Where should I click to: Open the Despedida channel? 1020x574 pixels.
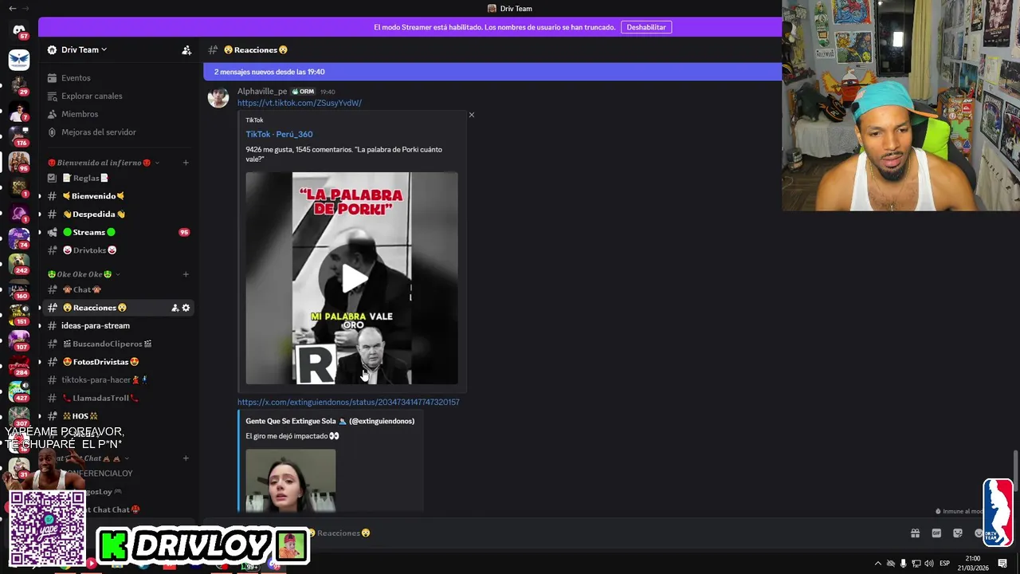point(94,214)
